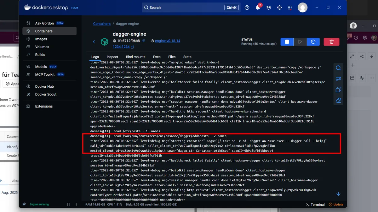The height and width of the screenshot is (212, 378).
Task: Click settings gear in background window
Action: (365, 38)
